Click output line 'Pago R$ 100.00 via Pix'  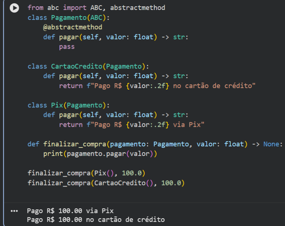[x=70, y=211]
